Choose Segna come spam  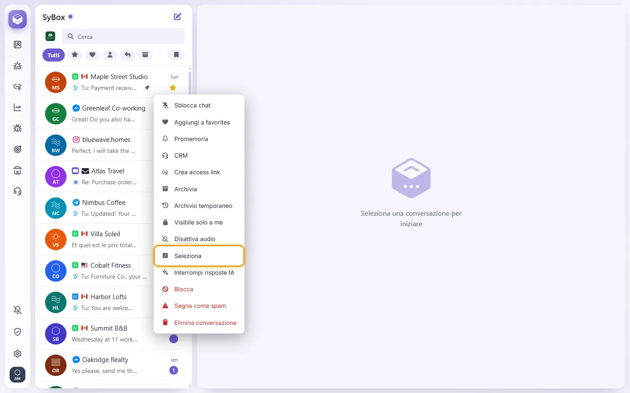click(199, 306)
